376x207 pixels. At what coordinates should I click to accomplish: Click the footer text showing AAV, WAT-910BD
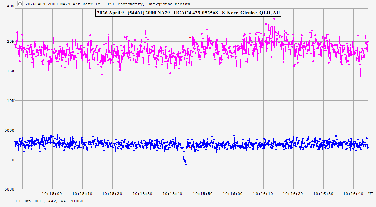pos(49,201)
